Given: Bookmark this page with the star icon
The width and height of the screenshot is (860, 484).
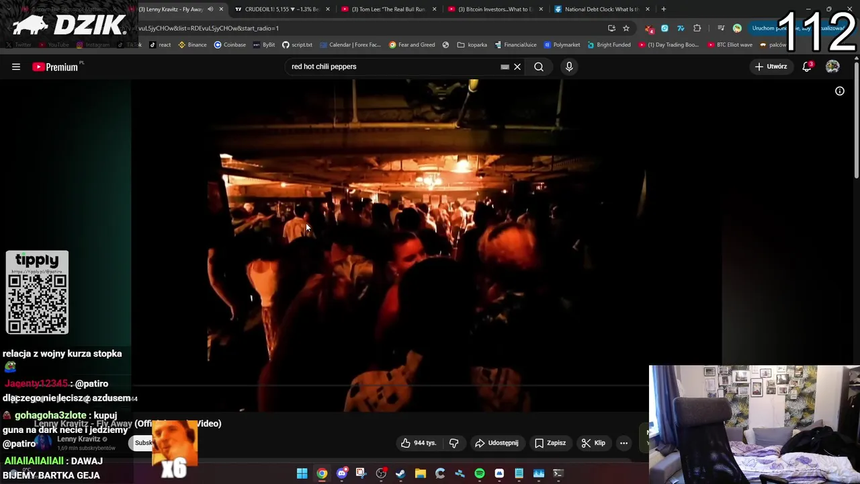Looking at the screenshot, I should pos(626,28).
